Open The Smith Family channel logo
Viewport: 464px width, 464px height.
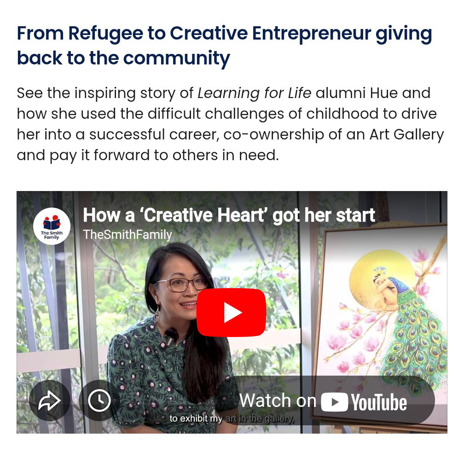pyautogui.click(x=52, y=226)
